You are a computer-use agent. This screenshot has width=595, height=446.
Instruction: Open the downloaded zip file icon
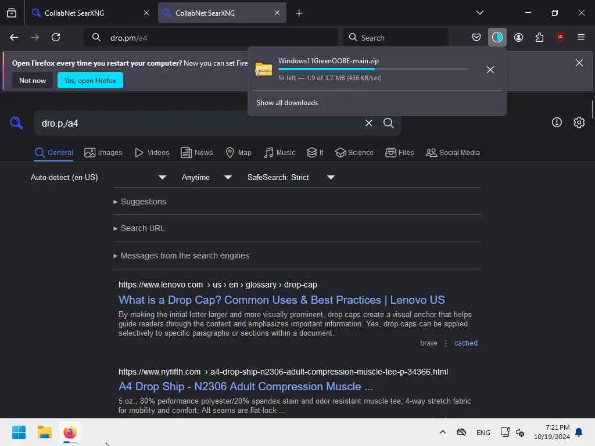pos(263,70)
